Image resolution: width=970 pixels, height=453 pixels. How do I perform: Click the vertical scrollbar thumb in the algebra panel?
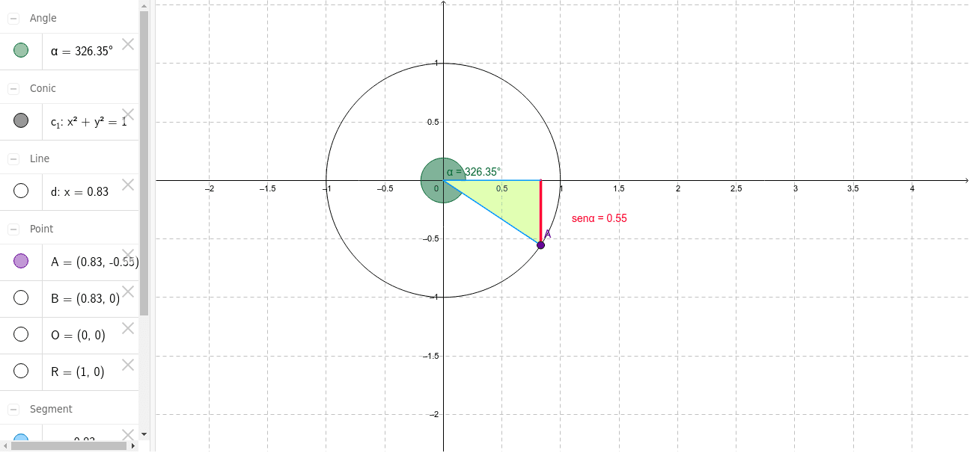(x=144, y=163)
